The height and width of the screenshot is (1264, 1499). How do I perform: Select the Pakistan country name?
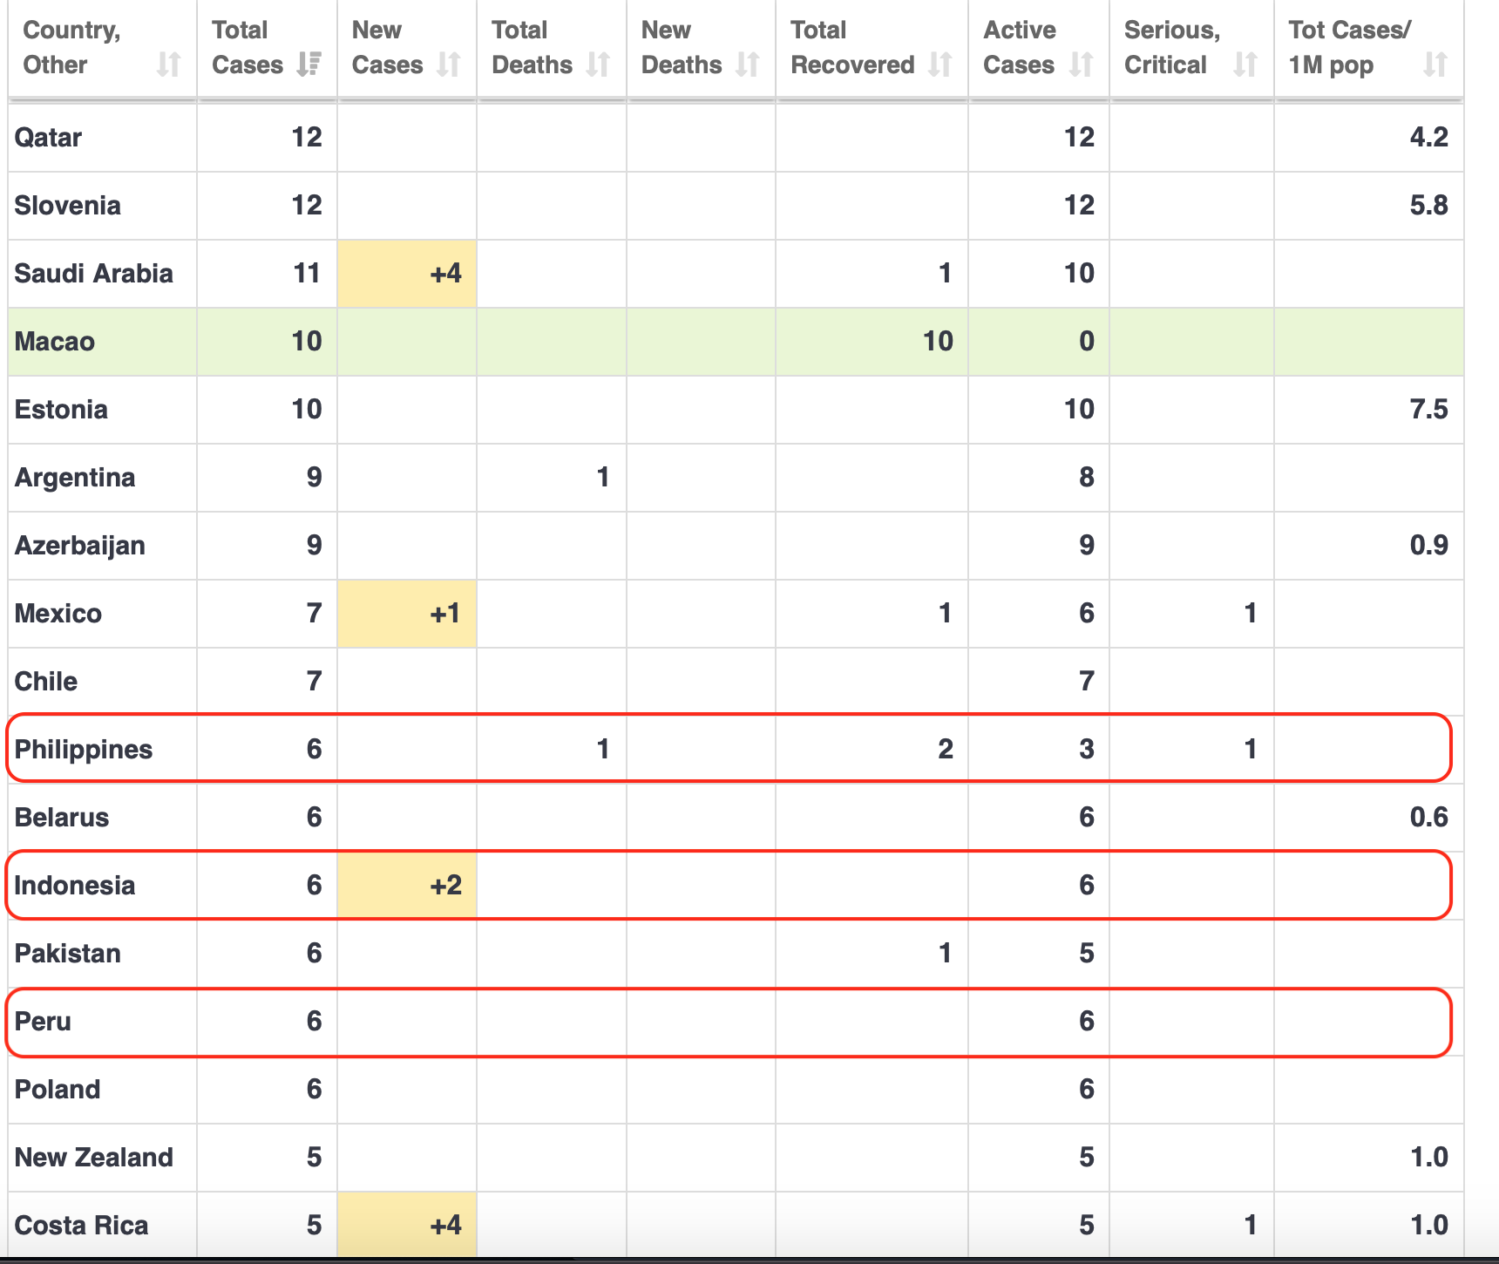[67, 953]
